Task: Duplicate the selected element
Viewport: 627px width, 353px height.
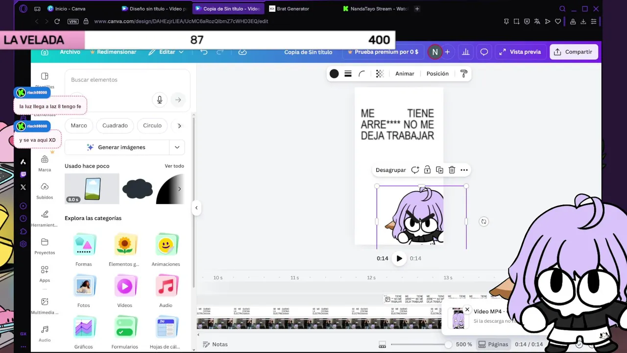Action: [x=439, y=170]
